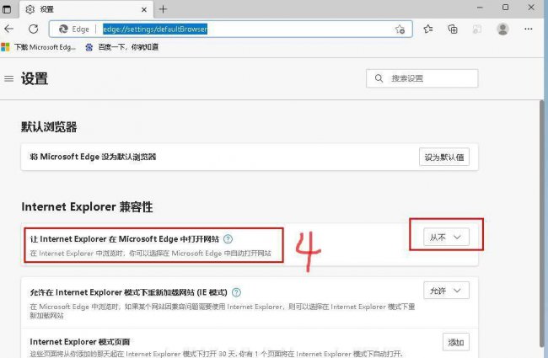548x358 pixels.
Task: Minimize the browser window
Action: 480,8
